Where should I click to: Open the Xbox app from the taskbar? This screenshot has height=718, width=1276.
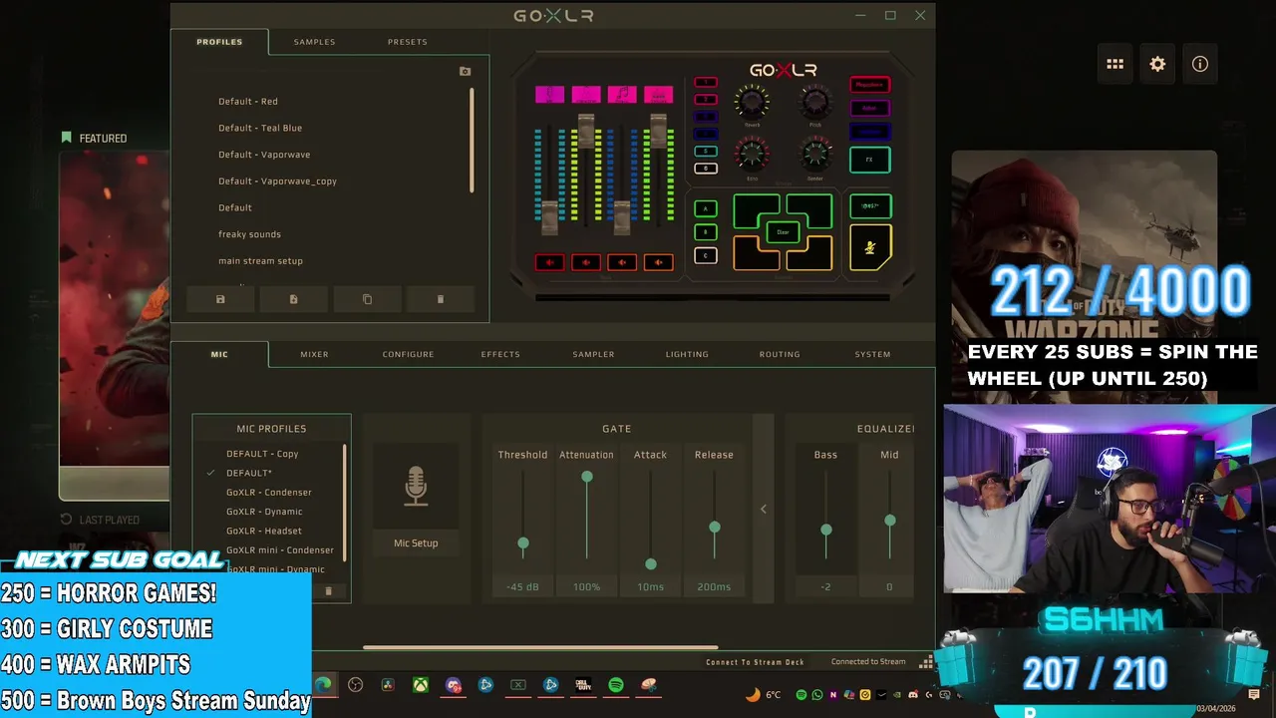(x=422, y=685)
